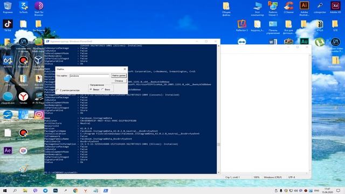Open the Reflector 3 desktop icon
This screenshot has height=194, width=345.
click(242, 25)
